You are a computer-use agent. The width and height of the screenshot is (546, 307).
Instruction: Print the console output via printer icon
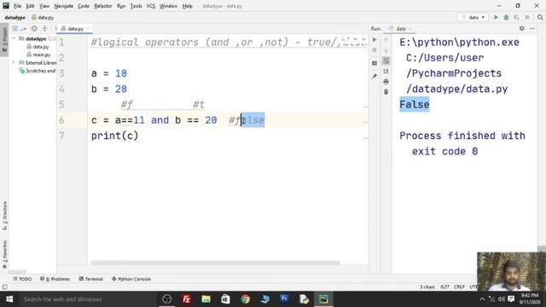click(386, 82)
